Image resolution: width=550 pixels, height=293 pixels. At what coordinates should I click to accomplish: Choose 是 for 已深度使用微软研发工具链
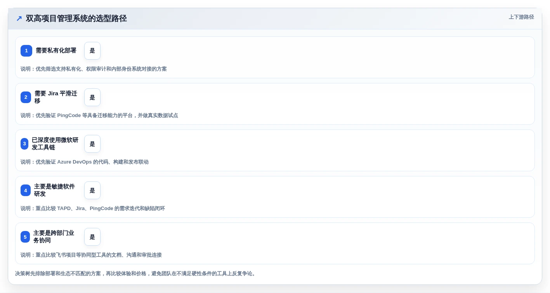(x=92, y=144)
